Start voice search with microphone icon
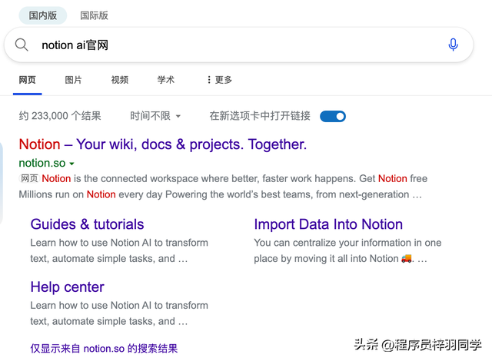 click(x=453, y=45)
